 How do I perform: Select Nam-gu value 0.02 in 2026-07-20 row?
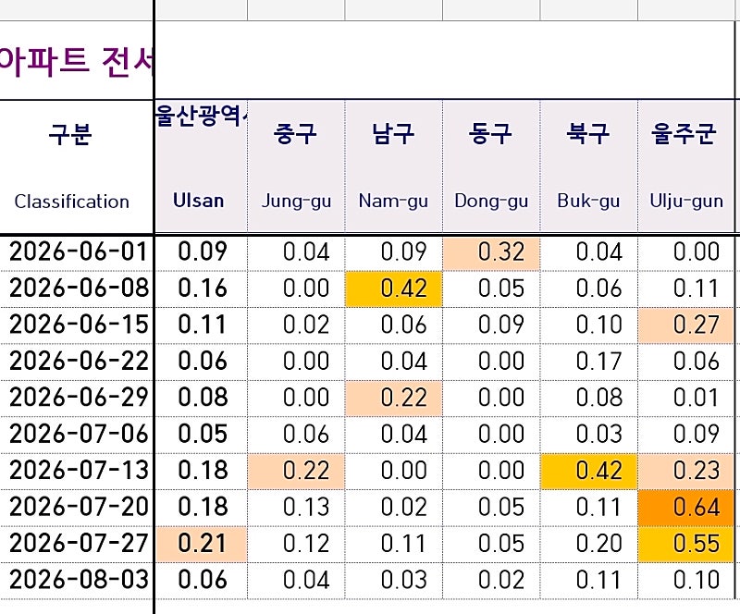click(x=394, y=508)
